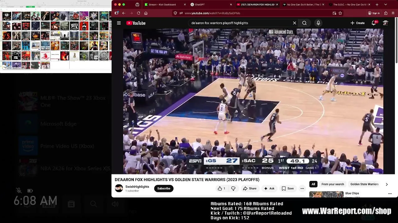Close the No One Can Do It Better tab
398x223 pixels.
(x=323, y=5)
